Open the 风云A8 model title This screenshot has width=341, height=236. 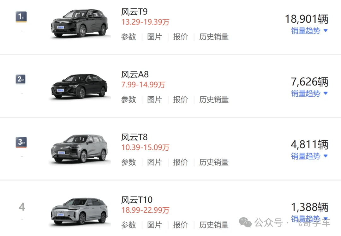(x=135, y=74)
